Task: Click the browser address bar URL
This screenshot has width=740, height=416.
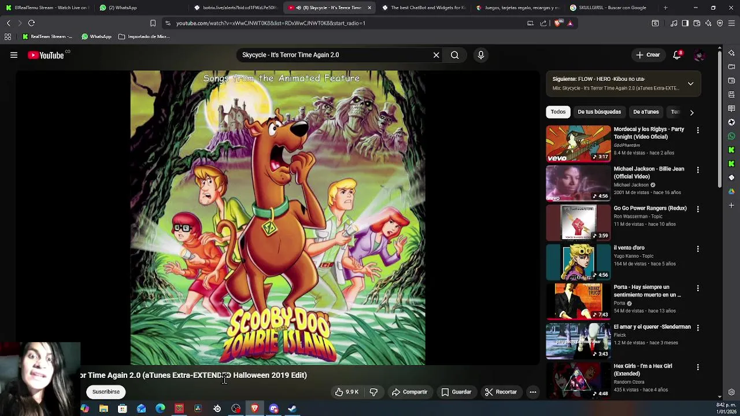Action: click(x=271, y=23)
